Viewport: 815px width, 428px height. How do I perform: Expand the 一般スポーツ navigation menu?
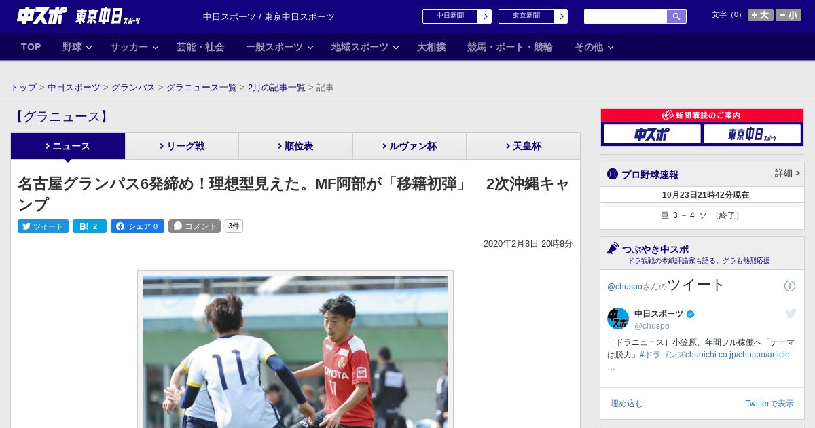[280, 47]
